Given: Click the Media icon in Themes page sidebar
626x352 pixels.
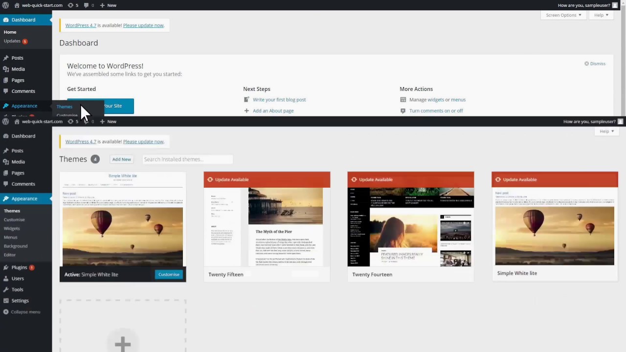Looking at the screenshot, I should (6, 162).
